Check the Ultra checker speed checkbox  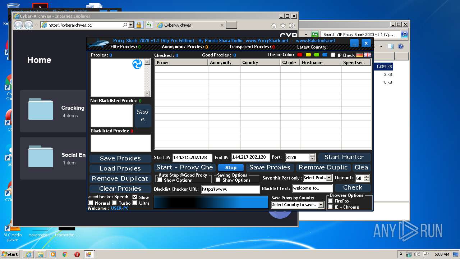click(x=135, y=203)
